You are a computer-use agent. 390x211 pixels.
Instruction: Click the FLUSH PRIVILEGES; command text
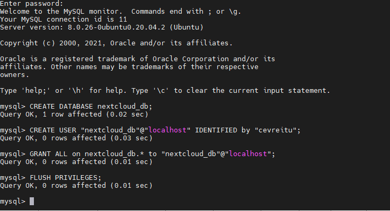pos(66,178)
